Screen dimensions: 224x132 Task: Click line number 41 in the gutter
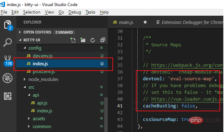(120, 106)
